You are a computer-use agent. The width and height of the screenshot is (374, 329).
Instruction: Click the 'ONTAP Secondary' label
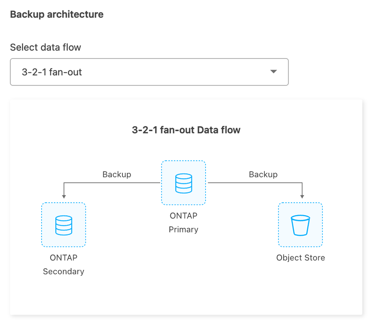click(63, 265)
